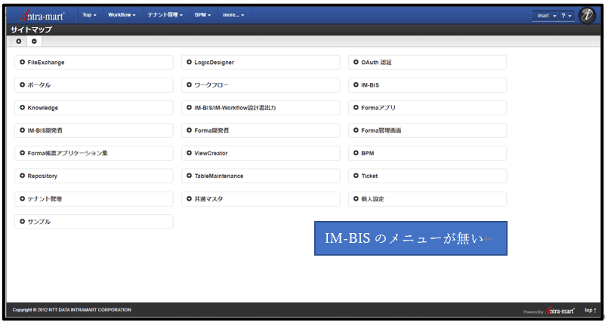Expand the ポータル category
The width and height of the screenshot is (605, 322).
[94, 85]
